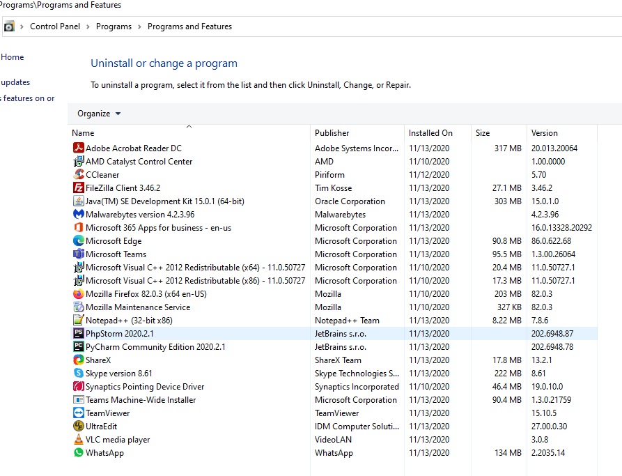Click the PhpStorm program icon
This screenshot has height=476, width=622.
click(x=79, y=333)
